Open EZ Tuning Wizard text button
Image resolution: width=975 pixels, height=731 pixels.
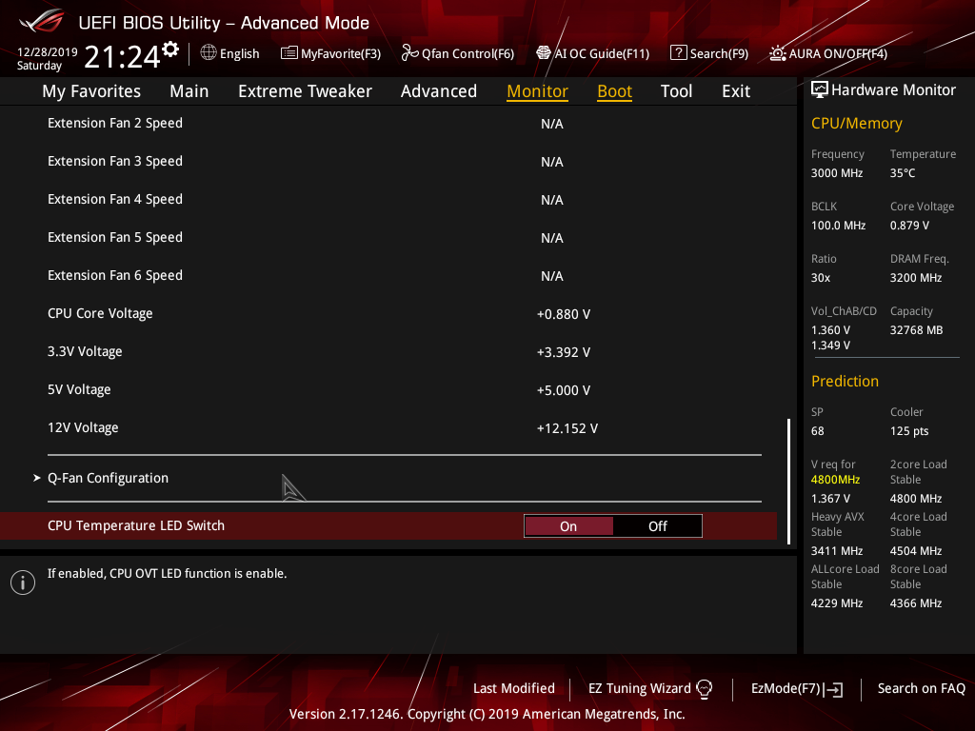point(639,688)
